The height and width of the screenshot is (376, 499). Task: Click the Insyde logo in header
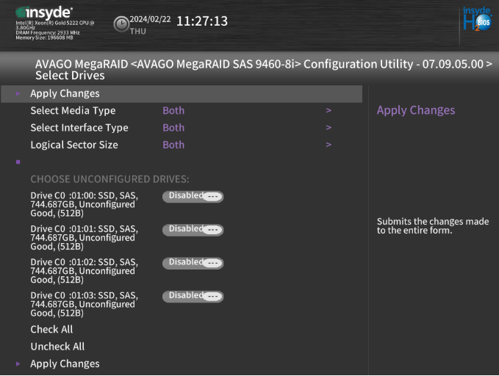pyautogui.click(x=44, y=13)
